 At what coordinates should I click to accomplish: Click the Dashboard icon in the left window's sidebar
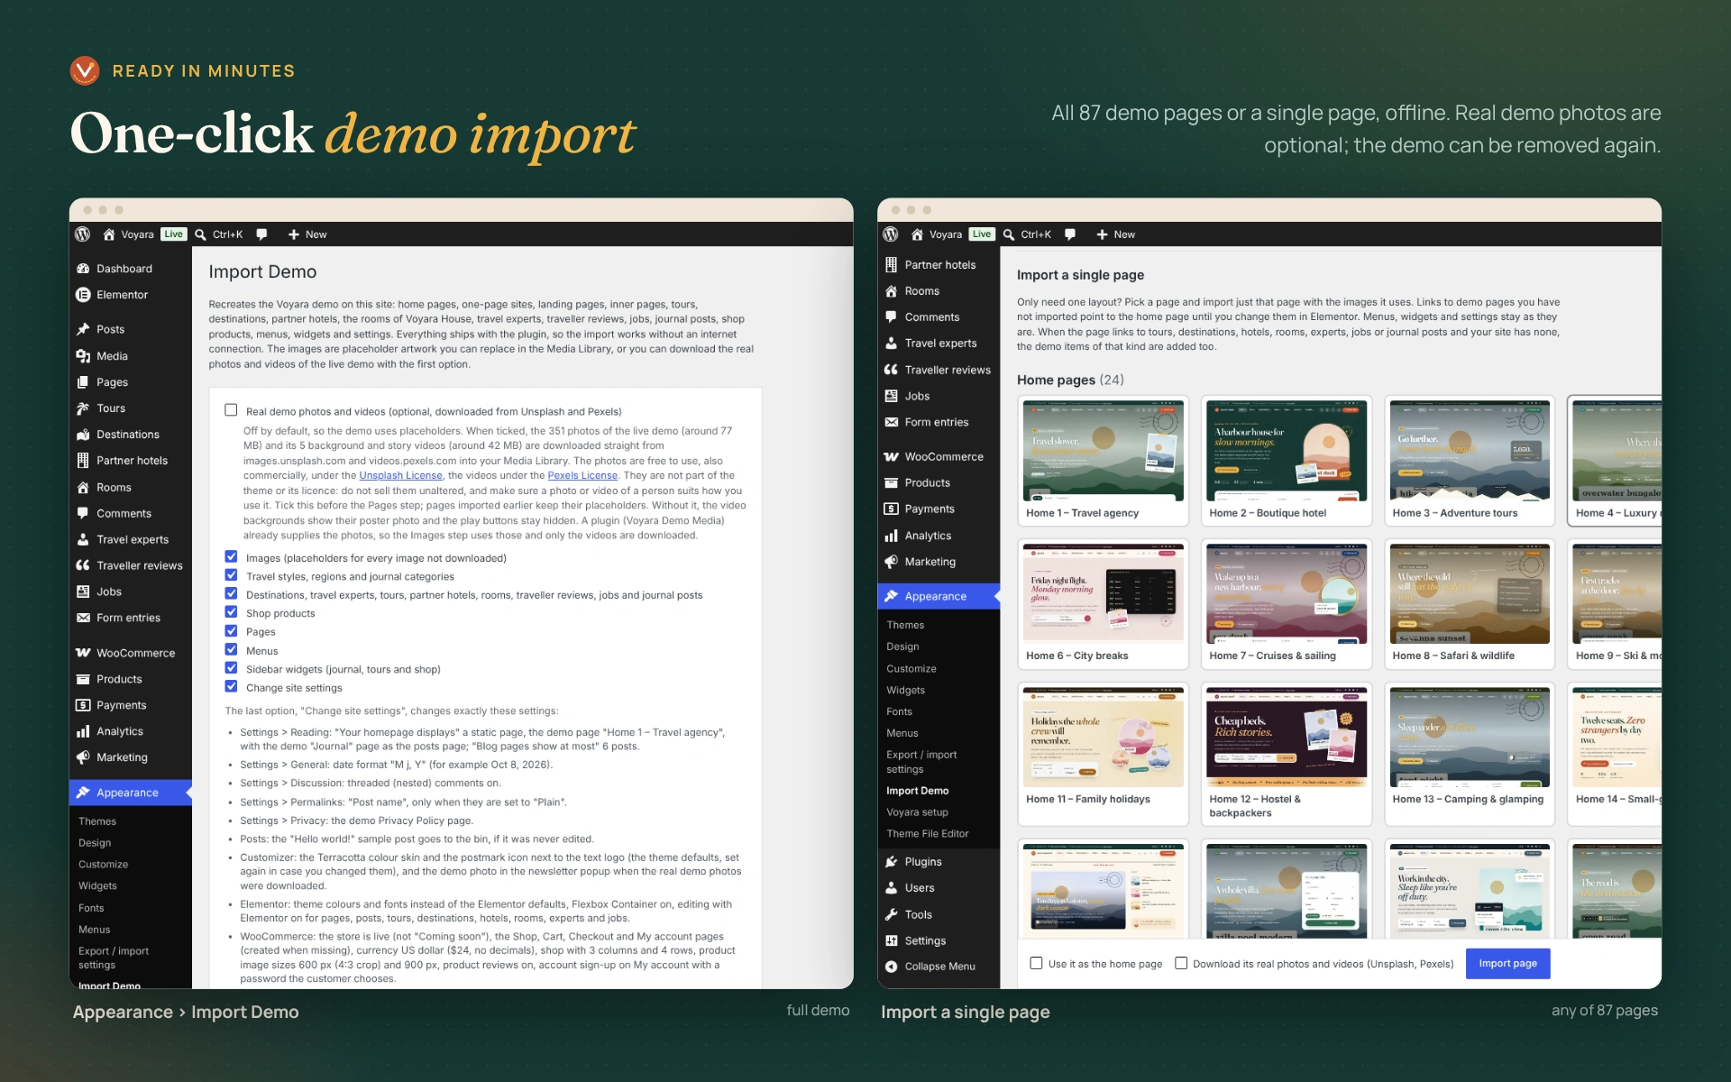83,269
